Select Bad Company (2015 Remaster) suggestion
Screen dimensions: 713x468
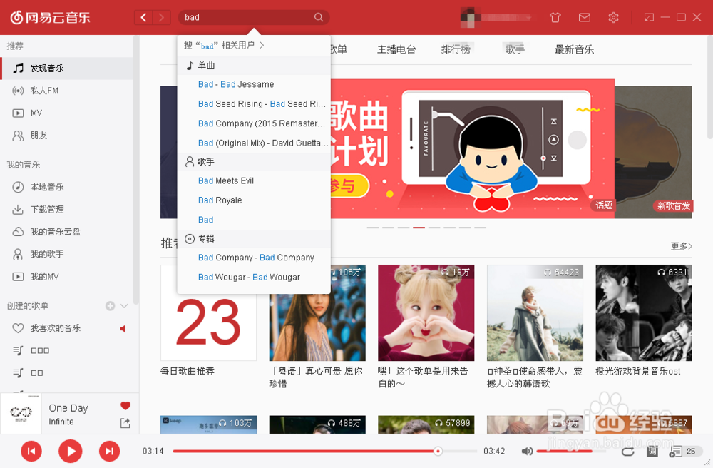coord(254,123)
